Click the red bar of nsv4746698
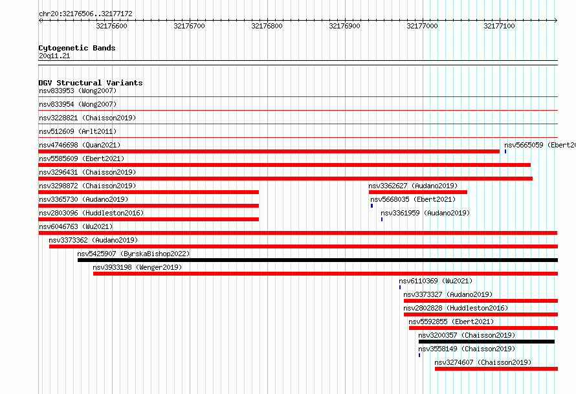576x394 pixels. click(x=269, y=151)
